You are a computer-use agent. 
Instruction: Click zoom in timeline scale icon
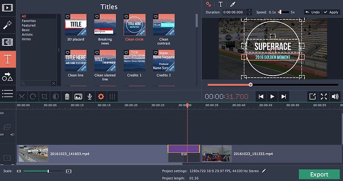(69, 171)
